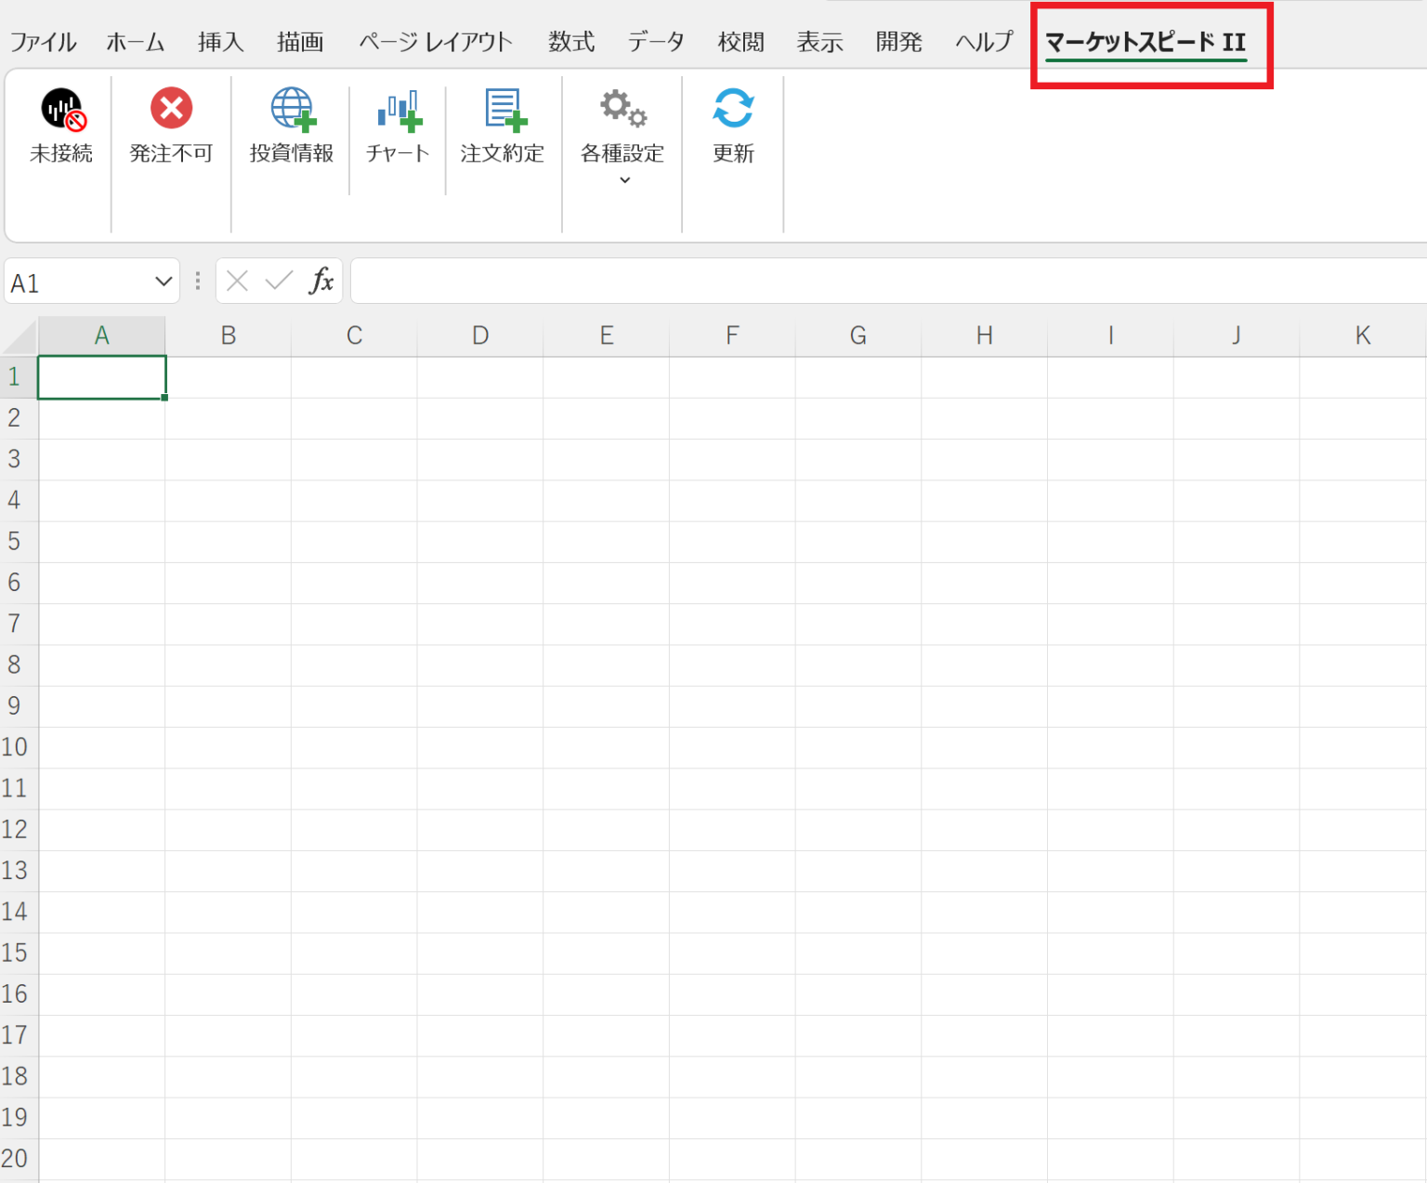Click the 更新 refresh icon
Screen dimensions: 1427x1183
pyautogui.click(x=733, y=109)
